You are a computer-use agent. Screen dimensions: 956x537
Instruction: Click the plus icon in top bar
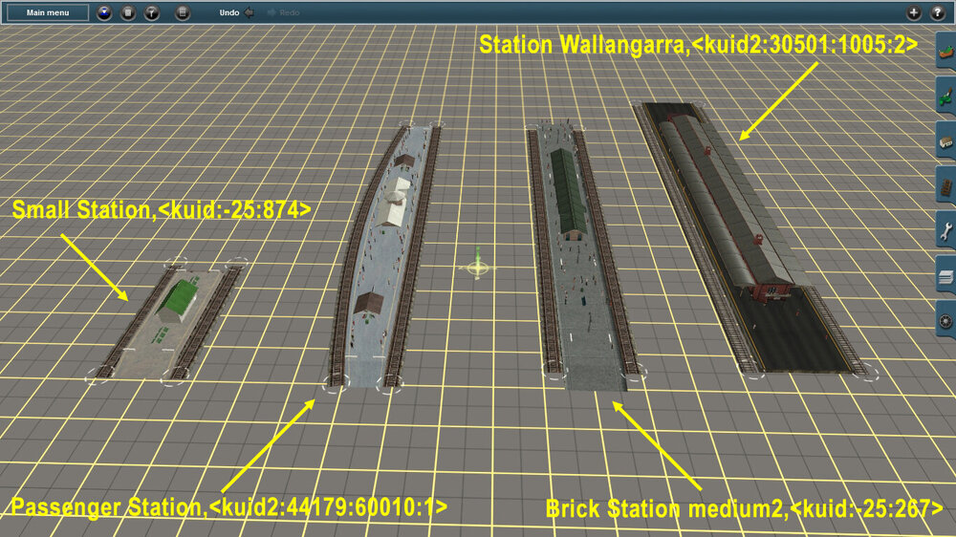[x=913, y=12]
